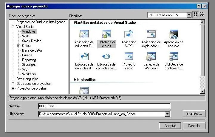Select the Silverlight project type
215x137 pixels.
29,65
